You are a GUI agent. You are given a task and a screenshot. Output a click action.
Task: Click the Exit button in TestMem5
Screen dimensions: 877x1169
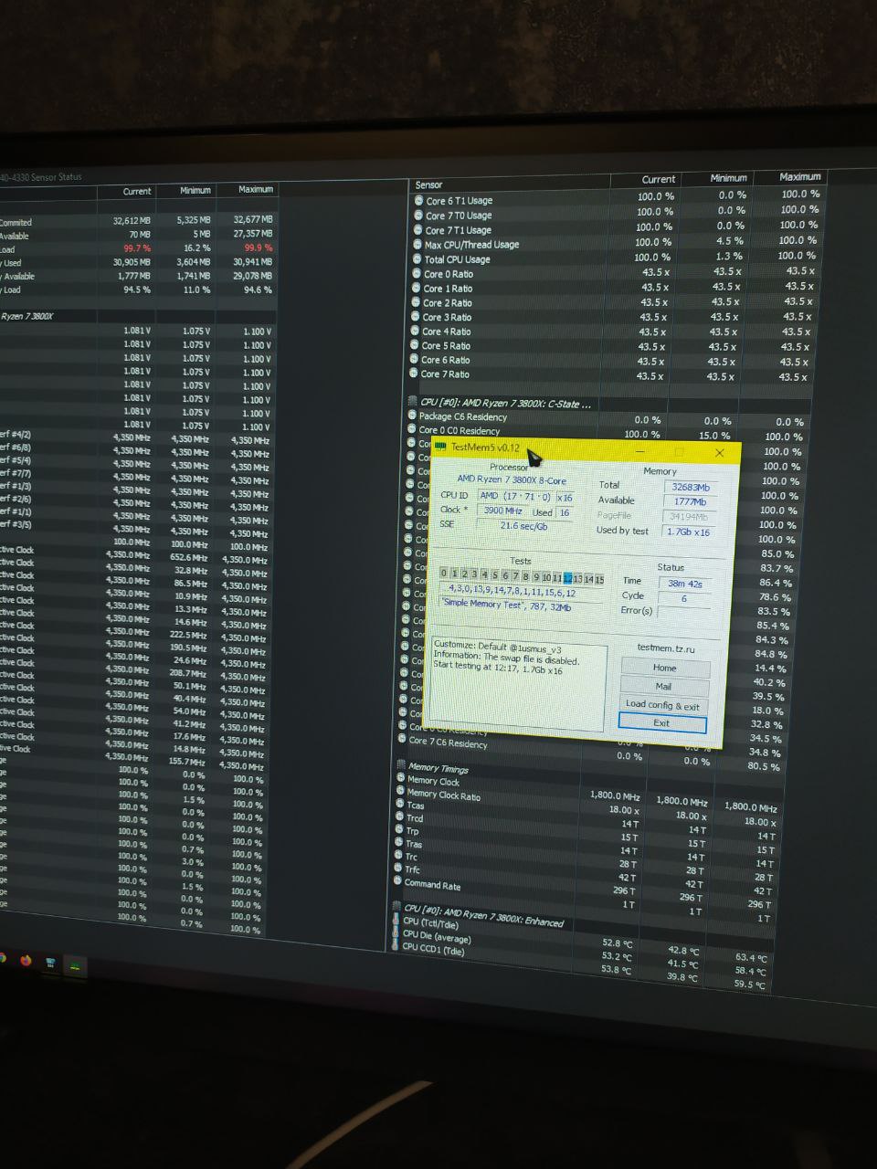[661, 722]
